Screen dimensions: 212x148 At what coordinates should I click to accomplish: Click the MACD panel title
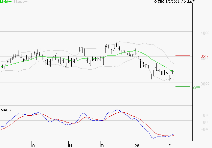(6, 110)
